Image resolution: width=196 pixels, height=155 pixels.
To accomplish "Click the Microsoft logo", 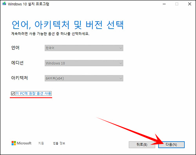I will (x=22, y=143).
